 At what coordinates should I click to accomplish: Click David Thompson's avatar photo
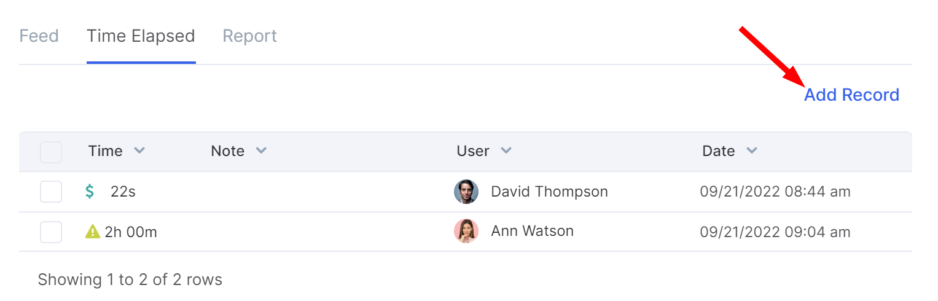click(x=466, y=192)
